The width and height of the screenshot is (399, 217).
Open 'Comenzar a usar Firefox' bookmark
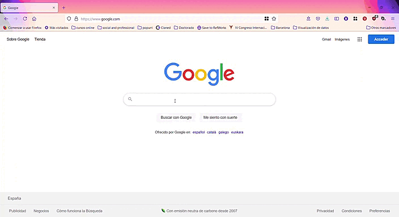23,27
